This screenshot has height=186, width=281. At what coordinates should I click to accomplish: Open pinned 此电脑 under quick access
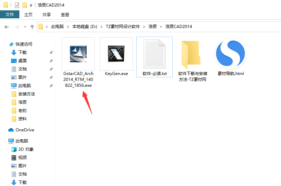[x=25, y=86]
